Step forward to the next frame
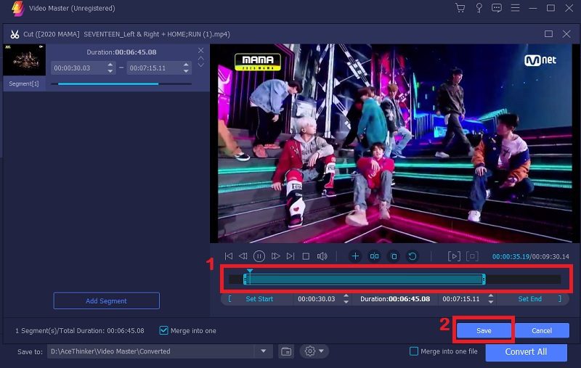This screenshot has width=581, height=368. (275, 255)
